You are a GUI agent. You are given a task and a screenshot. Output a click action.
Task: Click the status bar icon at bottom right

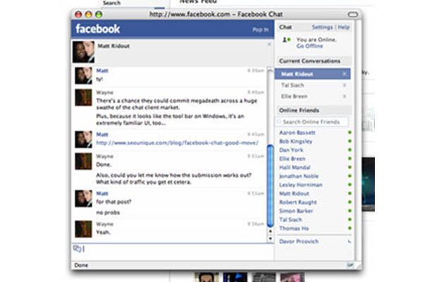point(350,265)
